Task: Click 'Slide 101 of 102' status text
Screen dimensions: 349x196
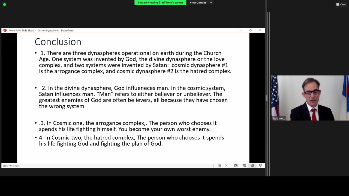Action: click(x=11, y=166)
